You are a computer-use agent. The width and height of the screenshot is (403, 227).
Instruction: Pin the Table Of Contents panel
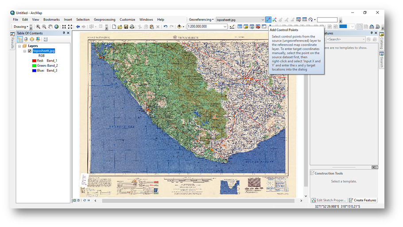(64, 33)
